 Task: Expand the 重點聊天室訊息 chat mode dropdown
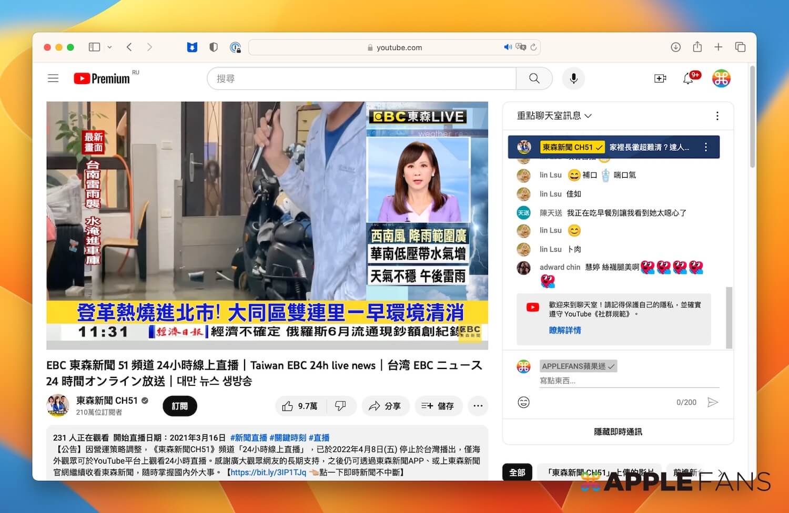tap(554, 116)
